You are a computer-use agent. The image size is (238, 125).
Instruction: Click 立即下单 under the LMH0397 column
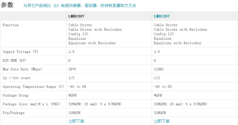coord(76,121)
